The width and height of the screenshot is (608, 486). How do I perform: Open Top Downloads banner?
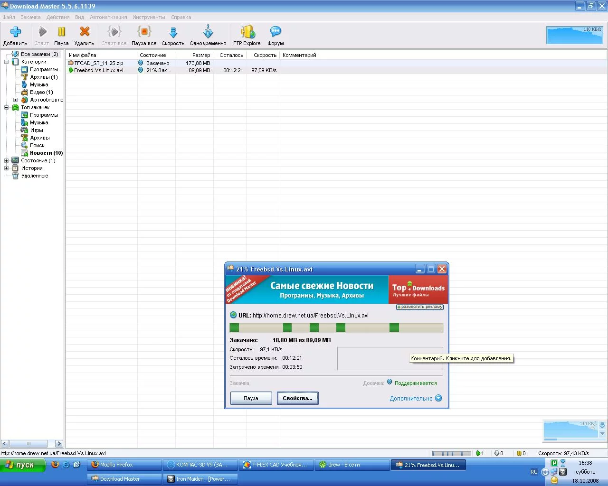[x=418, y=290]
